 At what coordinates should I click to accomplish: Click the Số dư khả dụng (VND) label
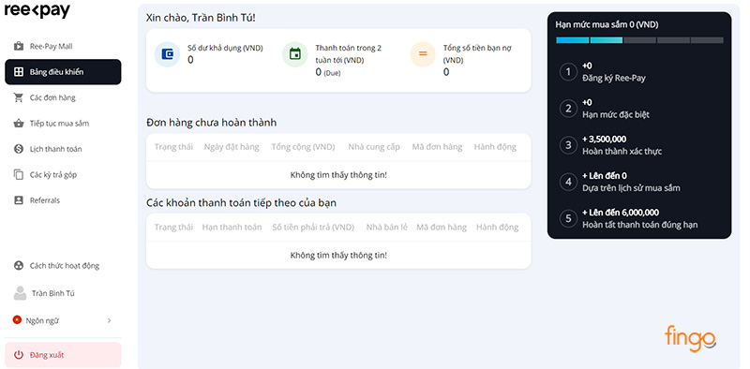[225, 48]
